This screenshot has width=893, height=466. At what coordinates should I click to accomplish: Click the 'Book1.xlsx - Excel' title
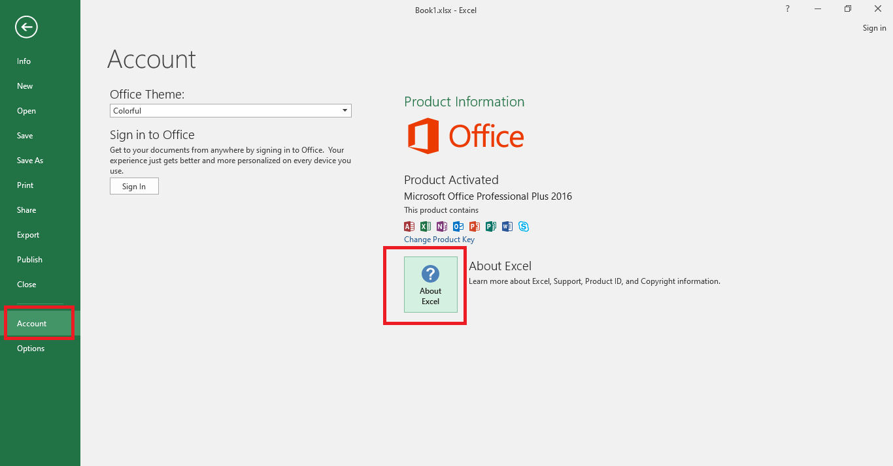pos(446,10)
